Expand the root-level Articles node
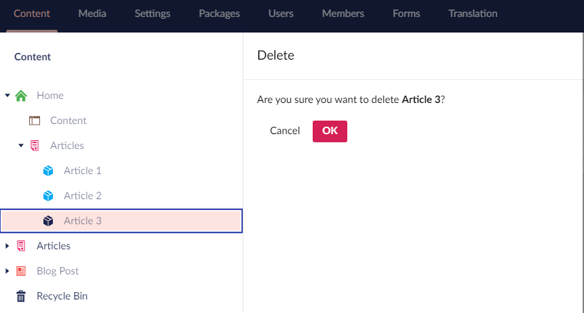Viewport: 584px width, 313px height. [7, 246]
